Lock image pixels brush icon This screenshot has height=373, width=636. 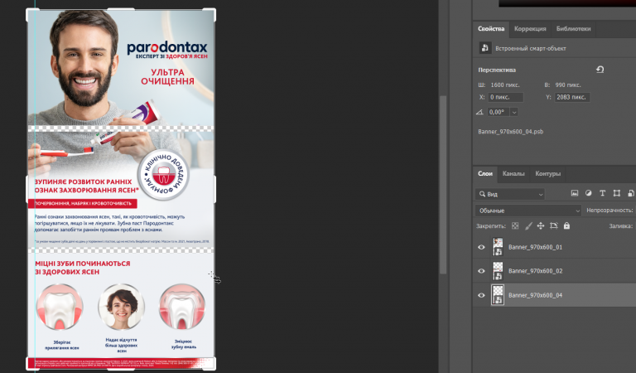click(528, 225)
